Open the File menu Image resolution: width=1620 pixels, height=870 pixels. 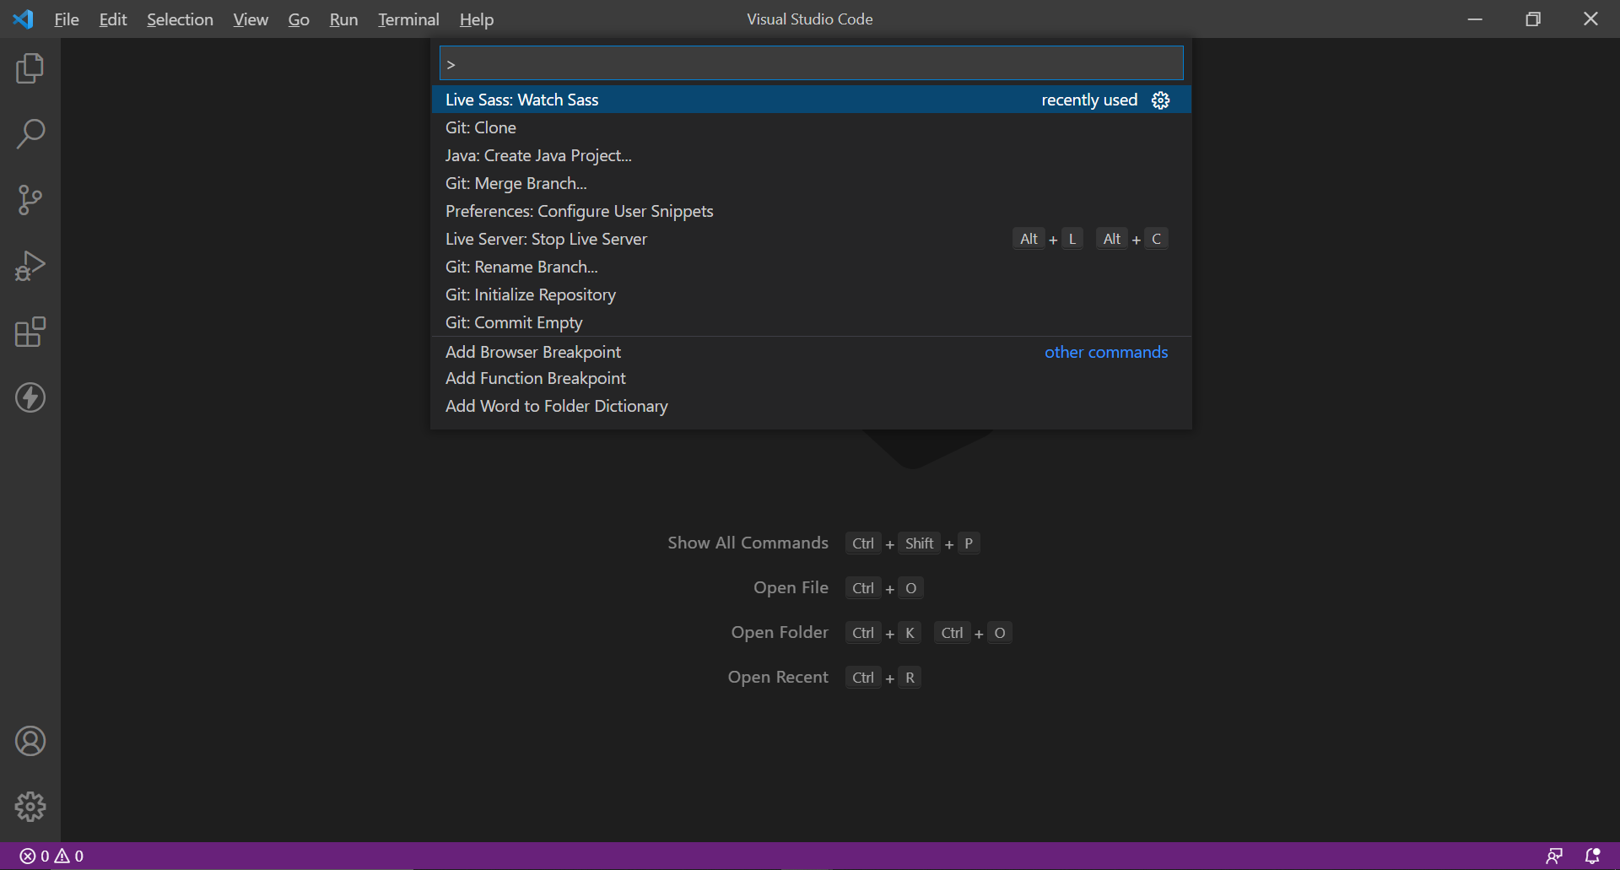[x=67, y=19]
